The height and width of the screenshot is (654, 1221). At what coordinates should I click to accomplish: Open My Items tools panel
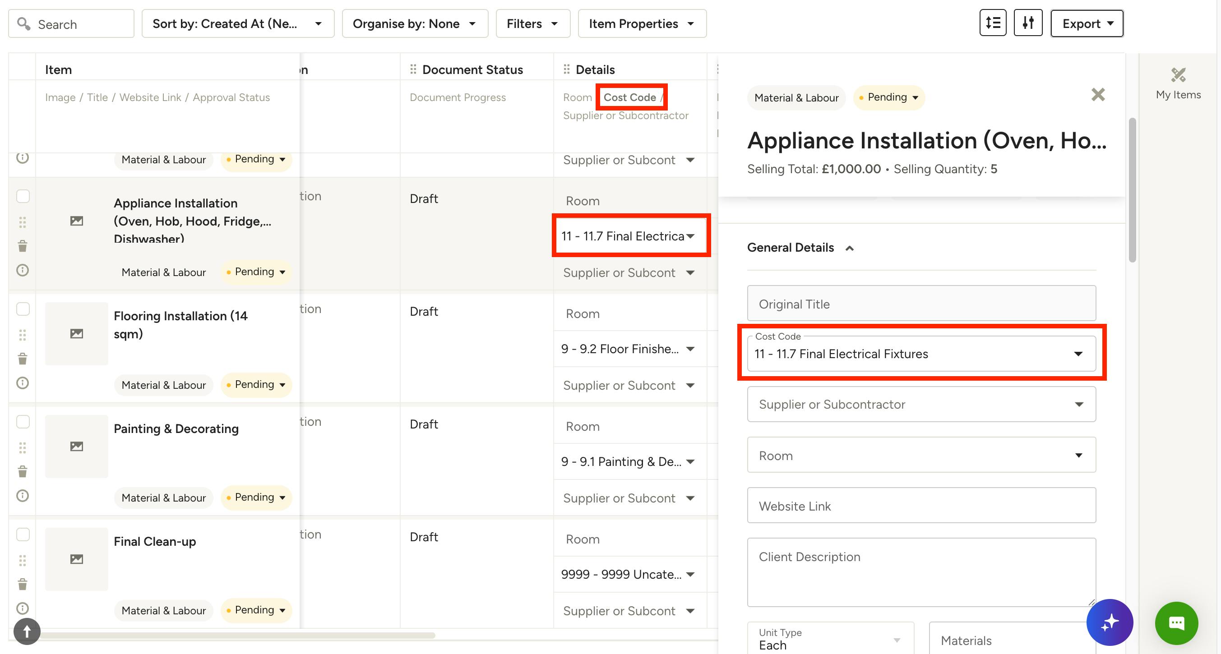[1178, 83]
